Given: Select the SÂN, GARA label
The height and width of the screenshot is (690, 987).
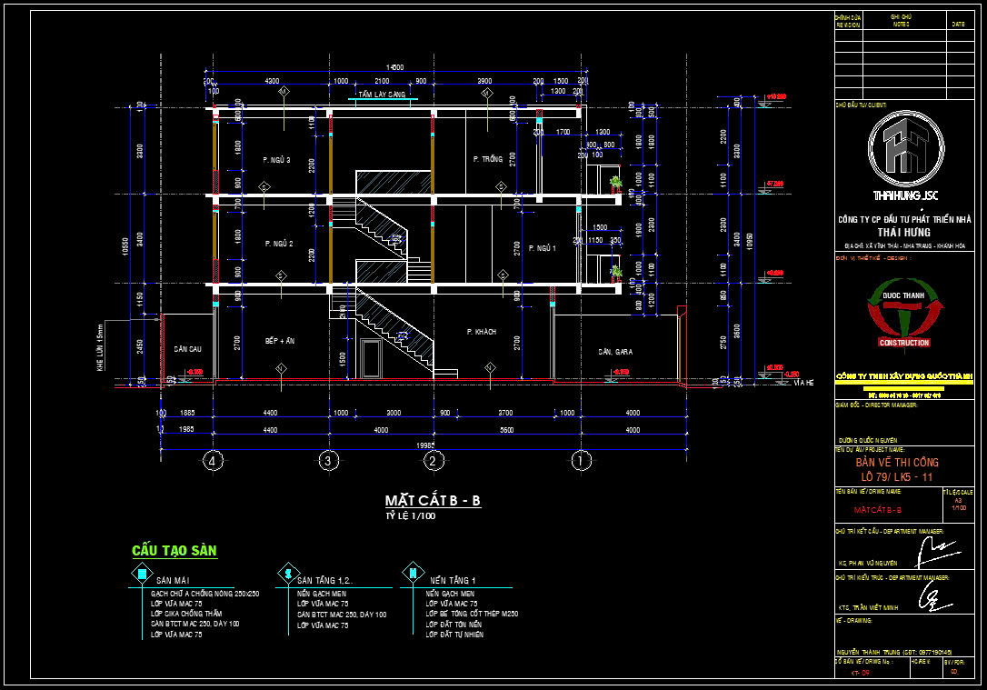Looking at the screenshot, I should tap(615, 351).
